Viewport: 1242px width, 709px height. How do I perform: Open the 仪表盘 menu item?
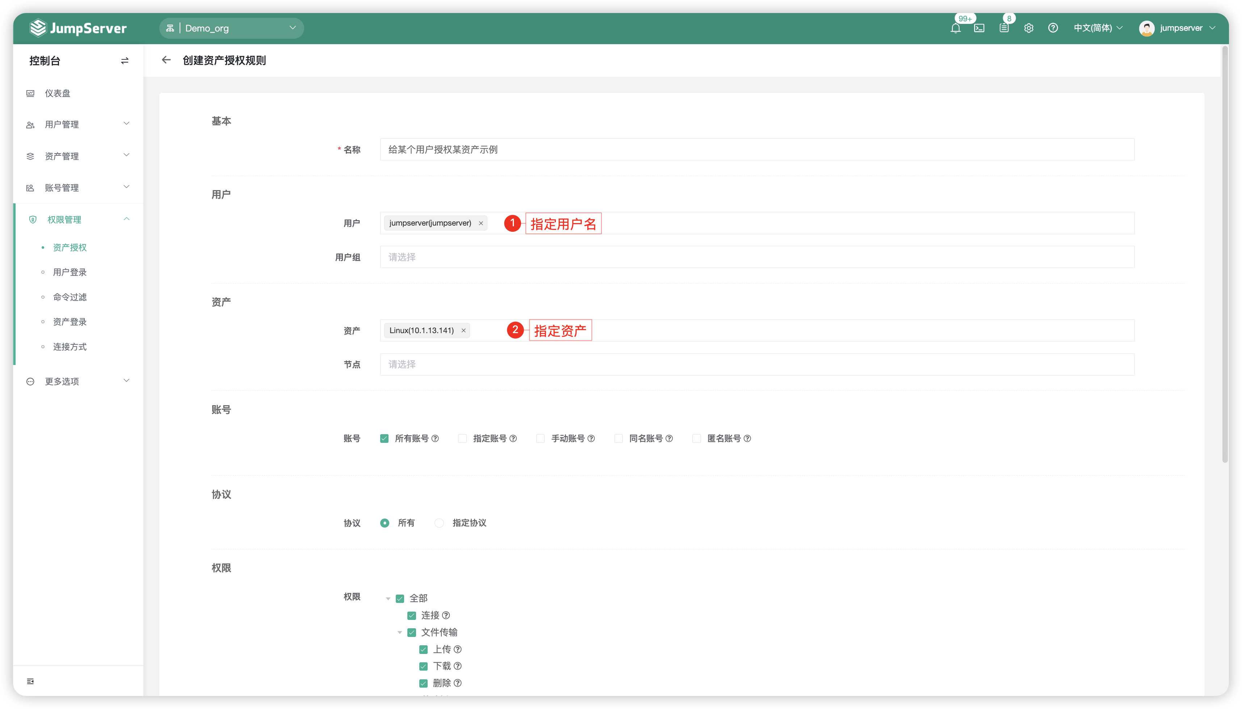click(78, 93)
